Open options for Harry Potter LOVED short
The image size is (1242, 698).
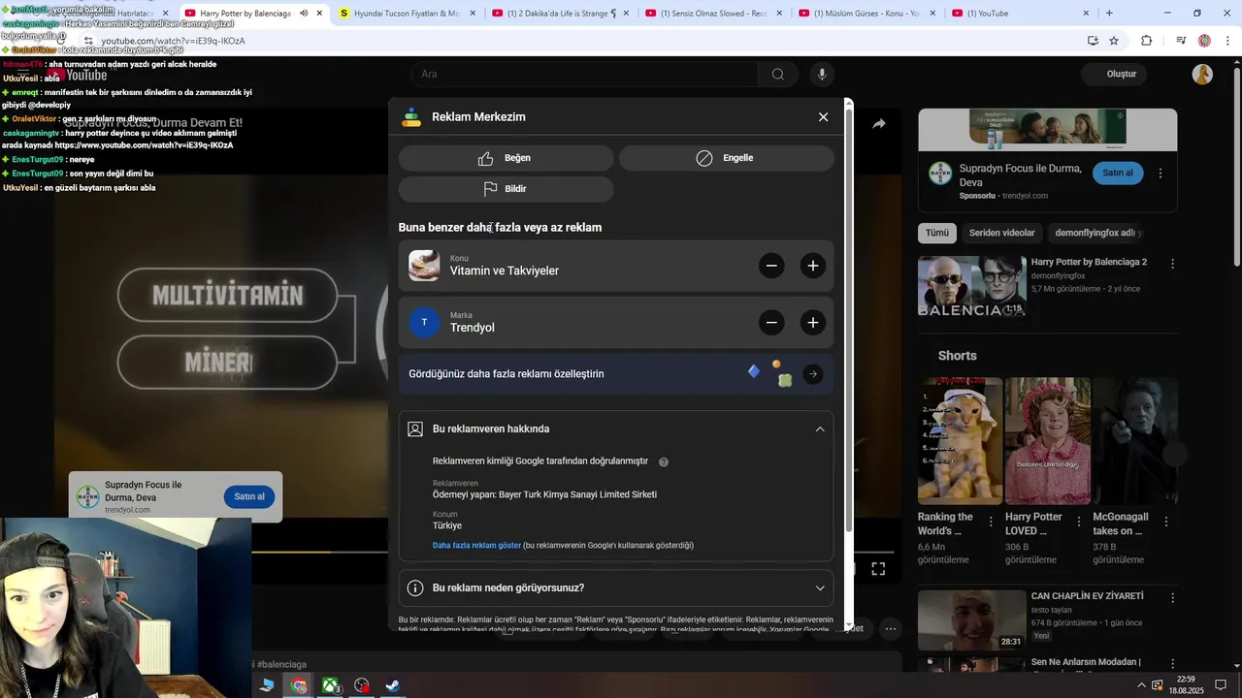[x=1078, y=522]
